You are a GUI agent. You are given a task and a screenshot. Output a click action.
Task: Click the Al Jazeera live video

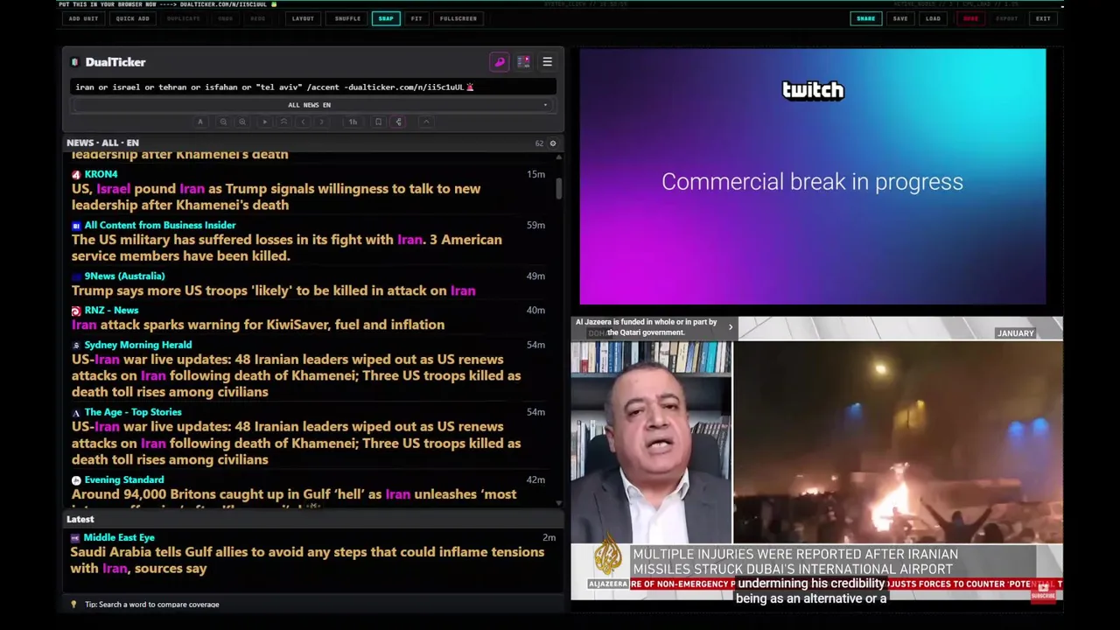816,458
